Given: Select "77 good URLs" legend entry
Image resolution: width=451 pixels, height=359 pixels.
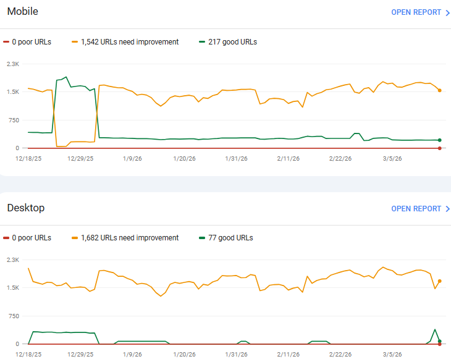Looking at the screenshot, I should tap(230, 238).
